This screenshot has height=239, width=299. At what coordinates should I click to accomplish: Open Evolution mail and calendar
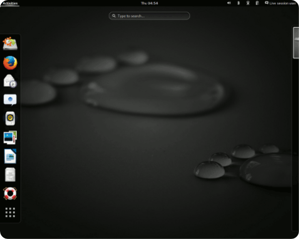click(x=10, y=81)
